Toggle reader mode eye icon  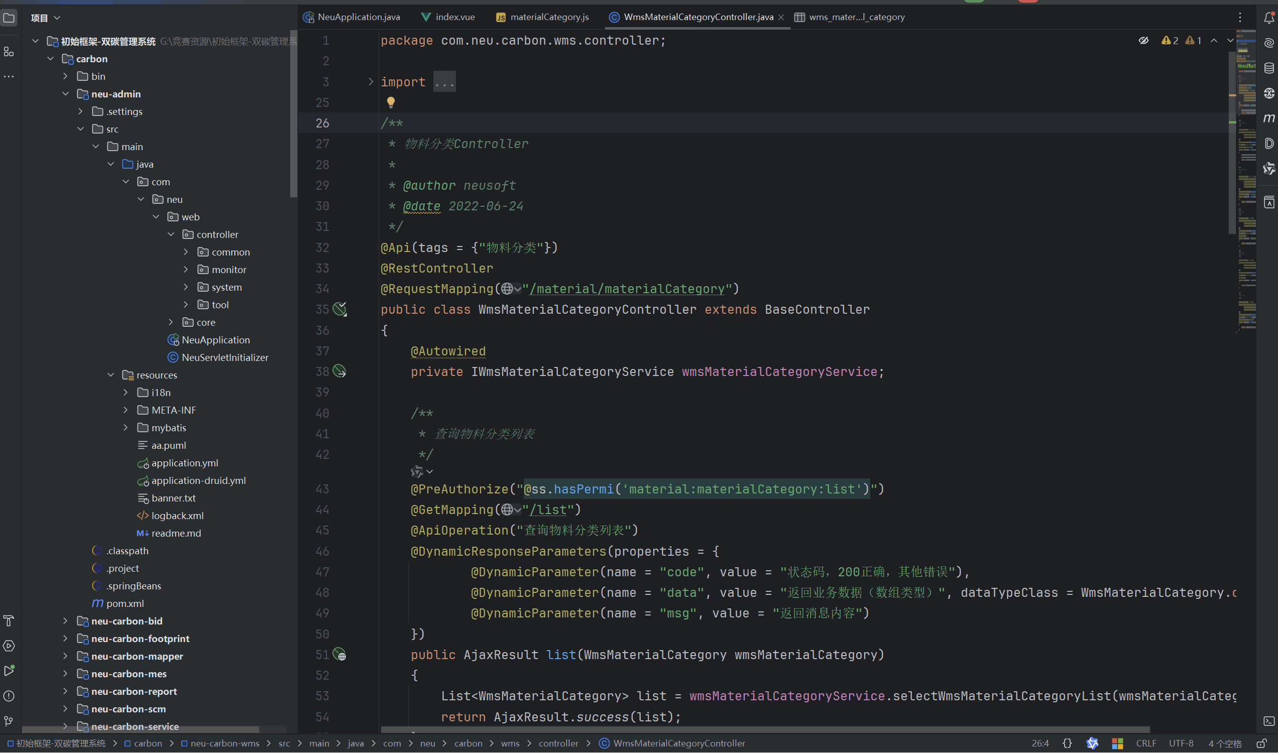(1143, 41)
